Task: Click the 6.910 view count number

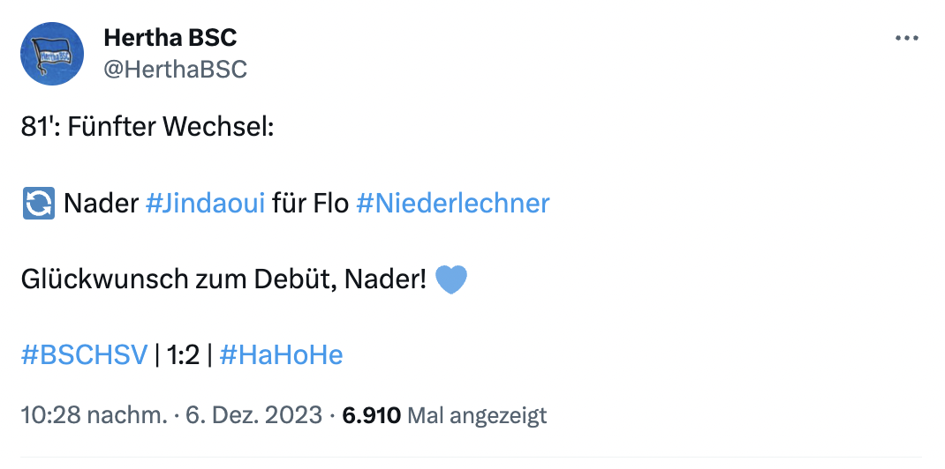Action: tap(372, 414)
